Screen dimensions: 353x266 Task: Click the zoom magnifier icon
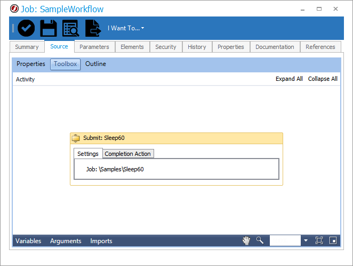click(x=260, y=240)
